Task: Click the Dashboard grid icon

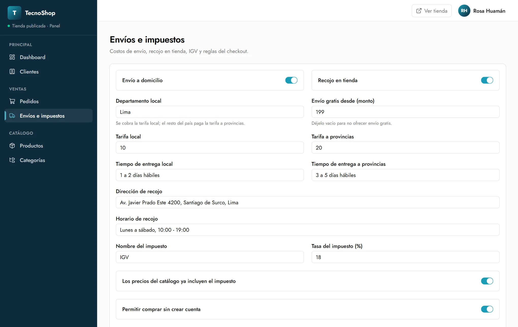Action: tap(12, 57)
